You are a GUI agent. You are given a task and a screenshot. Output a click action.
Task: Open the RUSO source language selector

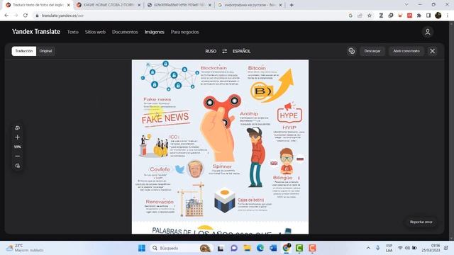pyautogui.click(x=211, y=51)
